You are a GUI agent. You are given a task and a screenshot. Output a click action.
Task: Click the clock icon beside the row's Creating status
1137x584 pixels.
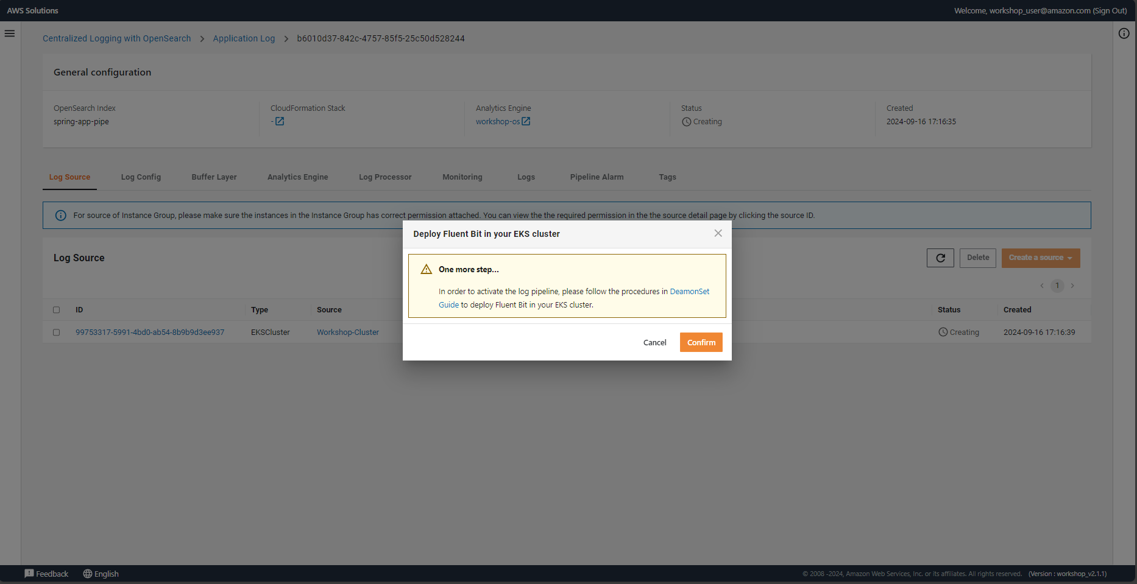(x=943, y=332)
